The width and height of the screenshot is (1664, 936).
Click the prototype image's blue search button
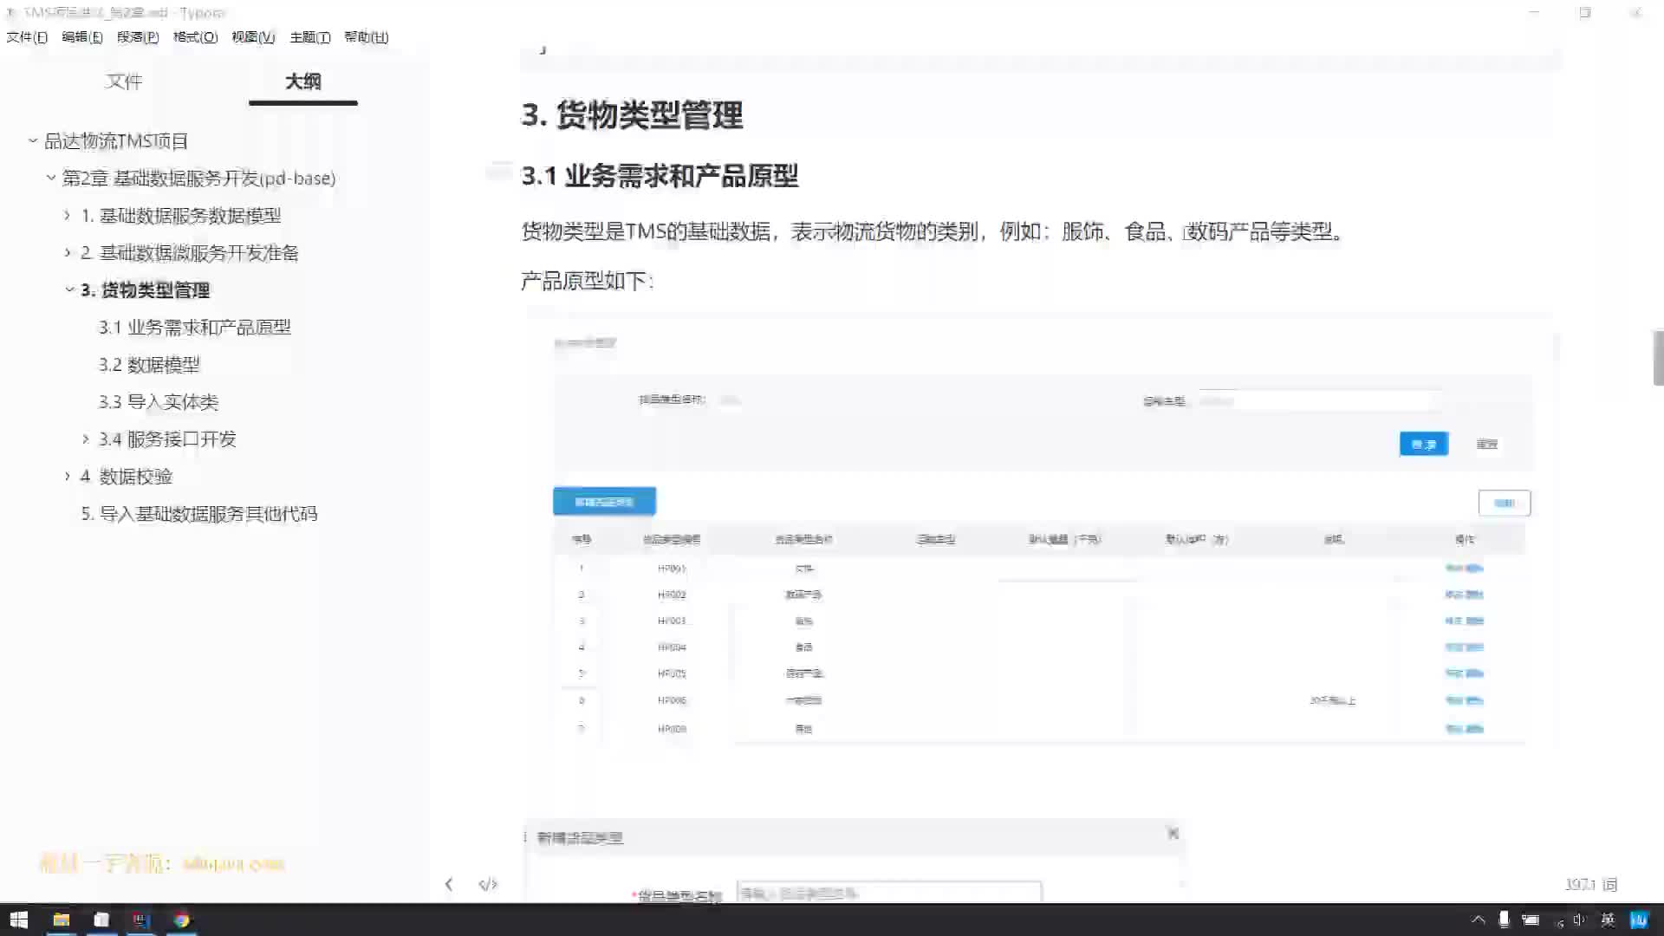(x=1424, y=444)
